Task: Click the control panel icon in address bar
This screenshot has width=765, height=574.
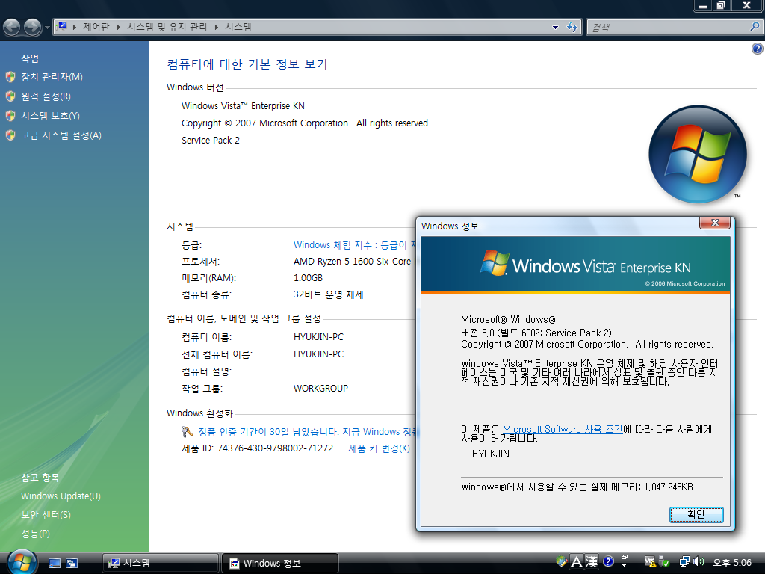Action: pos(61,27)
